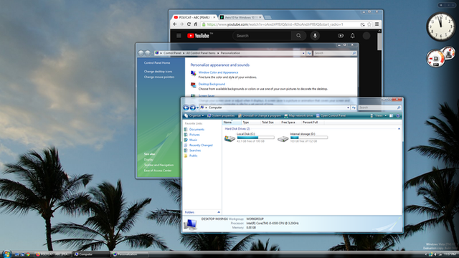Go back in Chrome browser
This screenshot has width=459, height=258.
coord(175,24)
